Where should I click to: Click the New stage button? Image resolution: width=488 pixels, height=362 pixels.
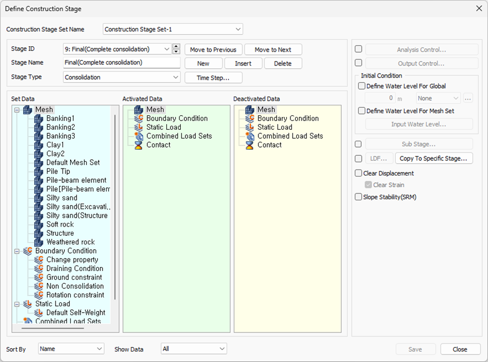coord(203,63)
